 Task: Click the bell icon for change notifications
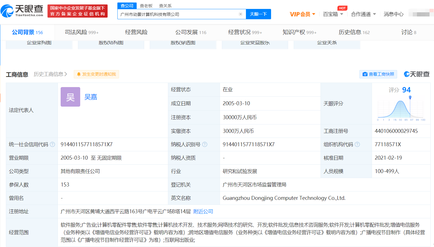click(x=79, y=74)
